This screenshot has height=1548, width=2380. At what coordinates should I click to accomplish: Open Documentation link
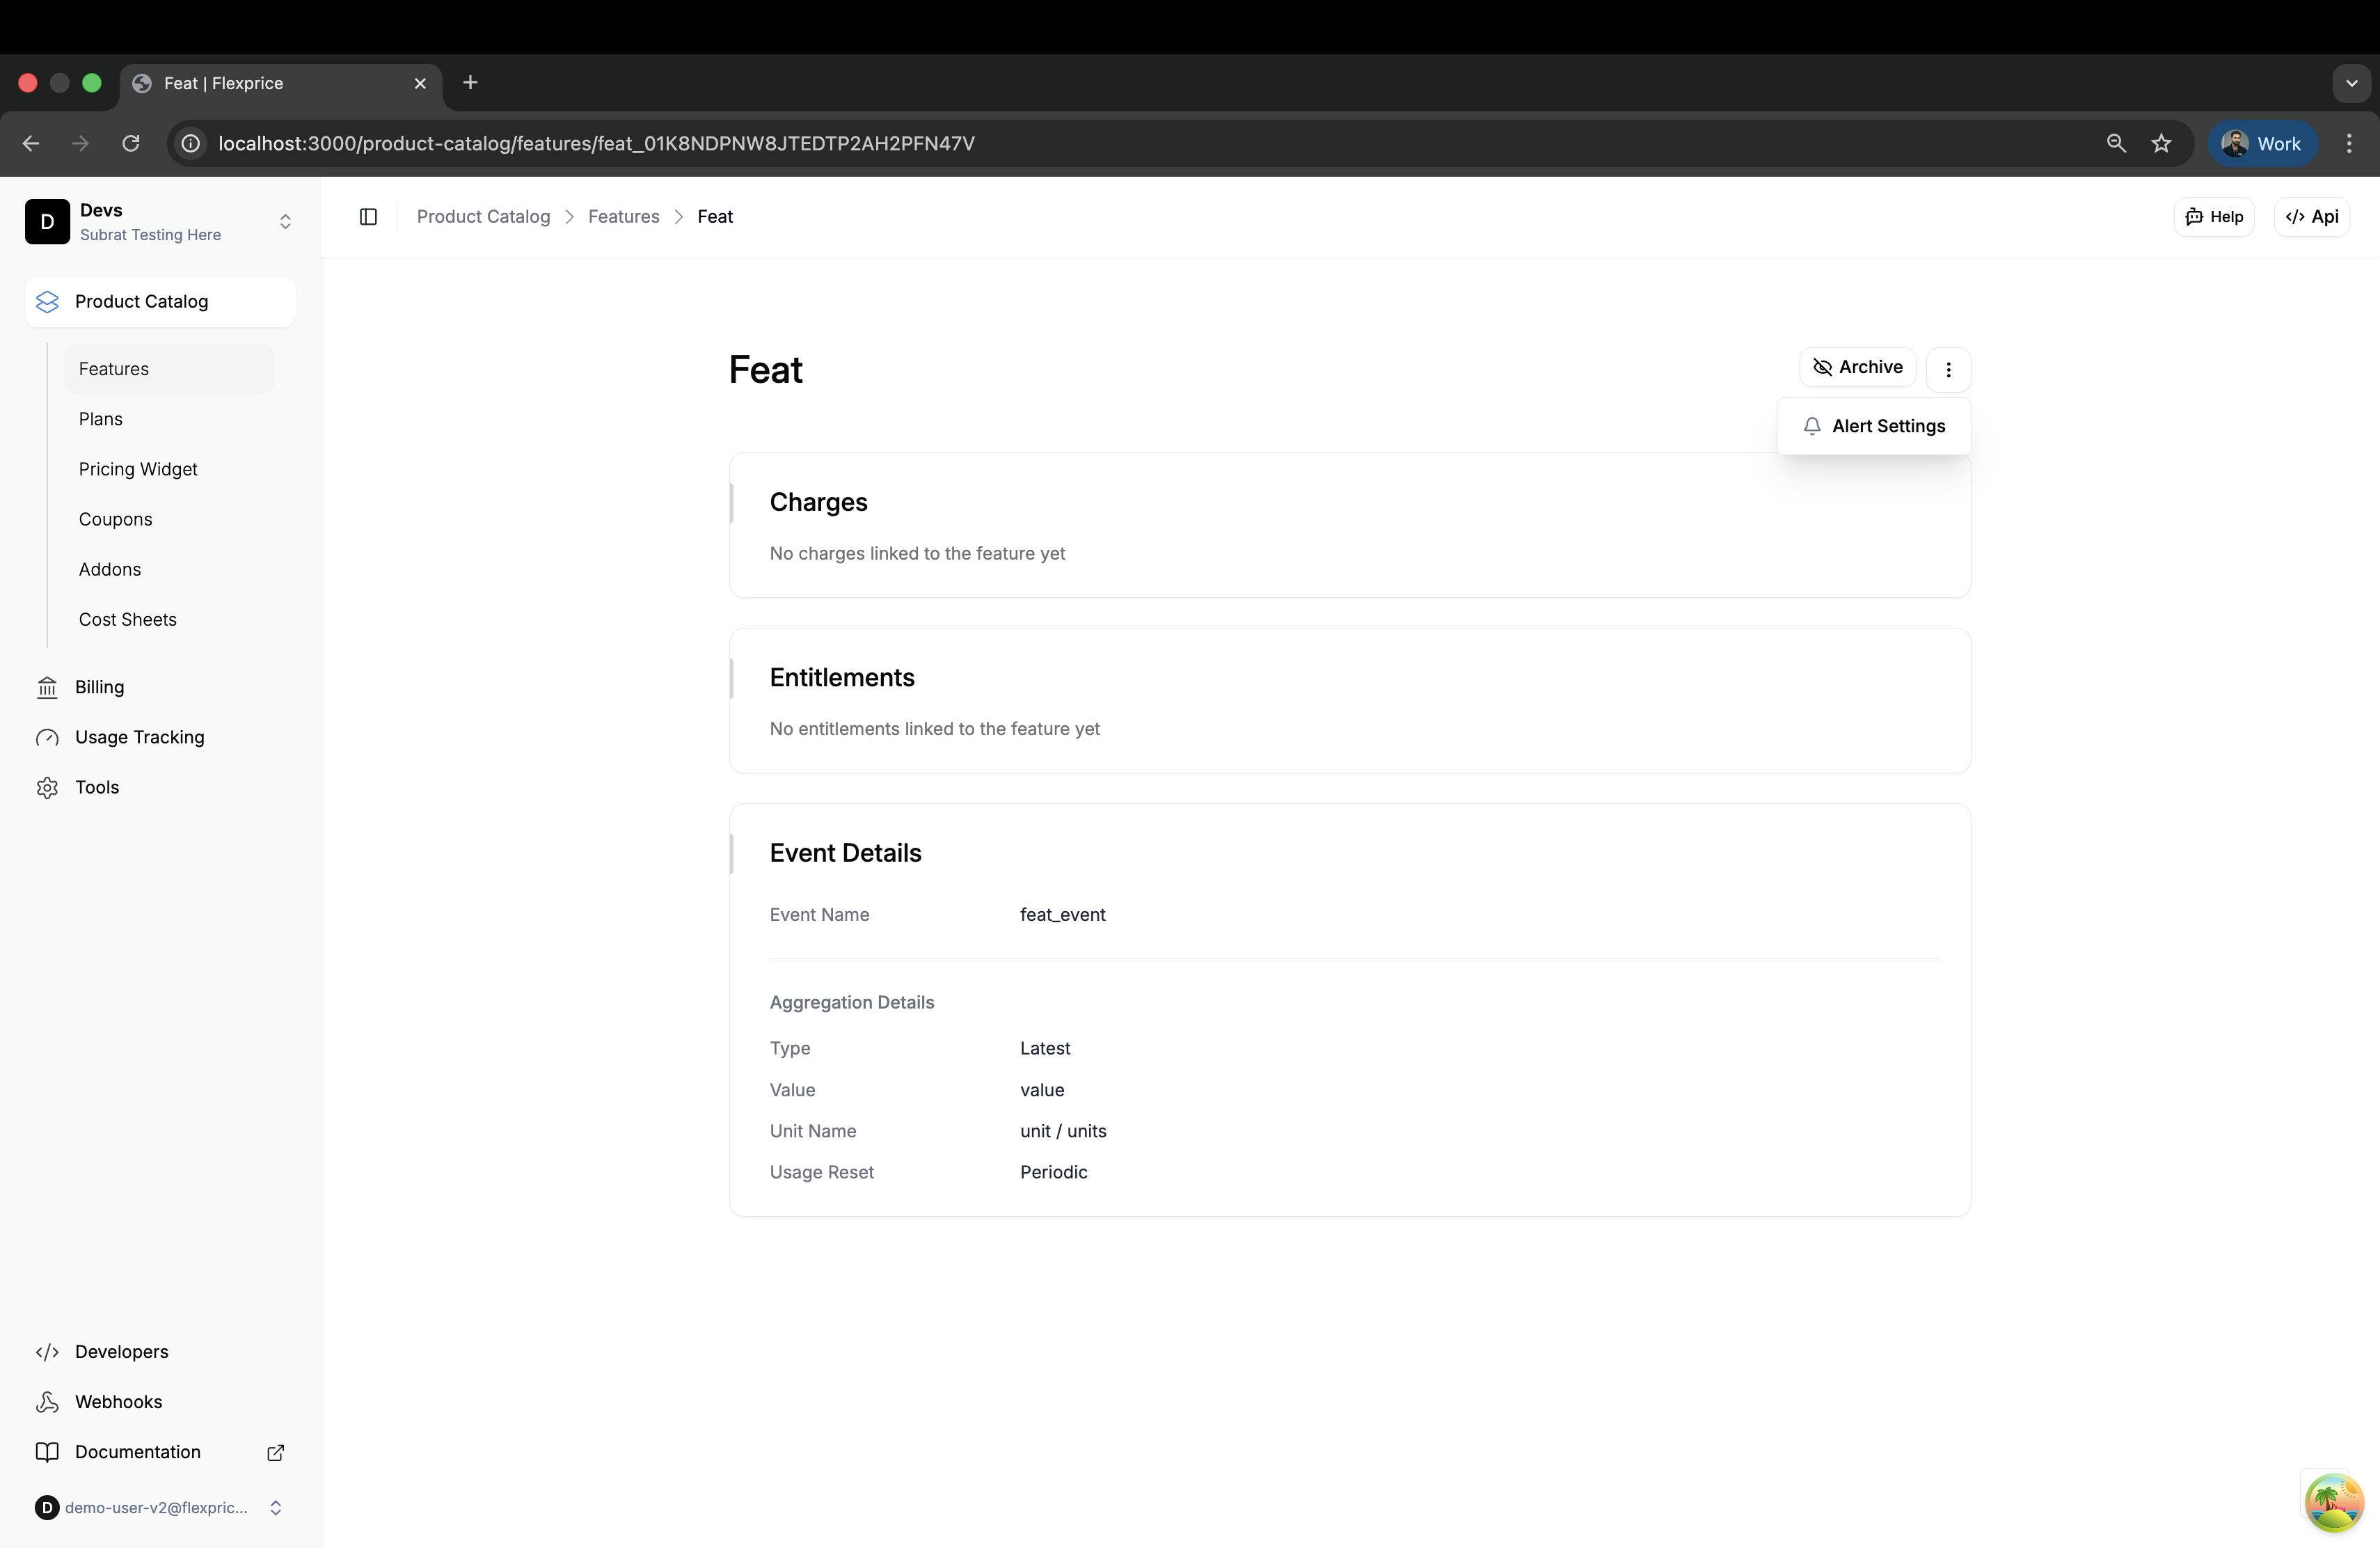(160, 1452)
